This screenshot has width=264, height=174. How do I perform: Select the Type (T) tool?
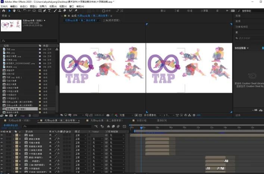point(49,11)
